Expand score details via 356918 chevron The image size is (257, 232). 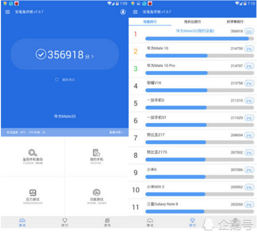[x=93, y=57]
